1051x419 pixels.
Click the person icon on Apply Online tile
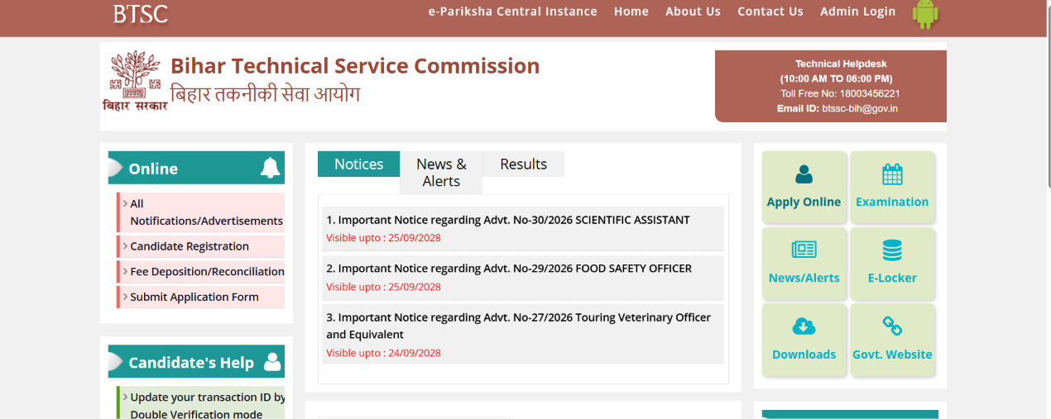804,174
